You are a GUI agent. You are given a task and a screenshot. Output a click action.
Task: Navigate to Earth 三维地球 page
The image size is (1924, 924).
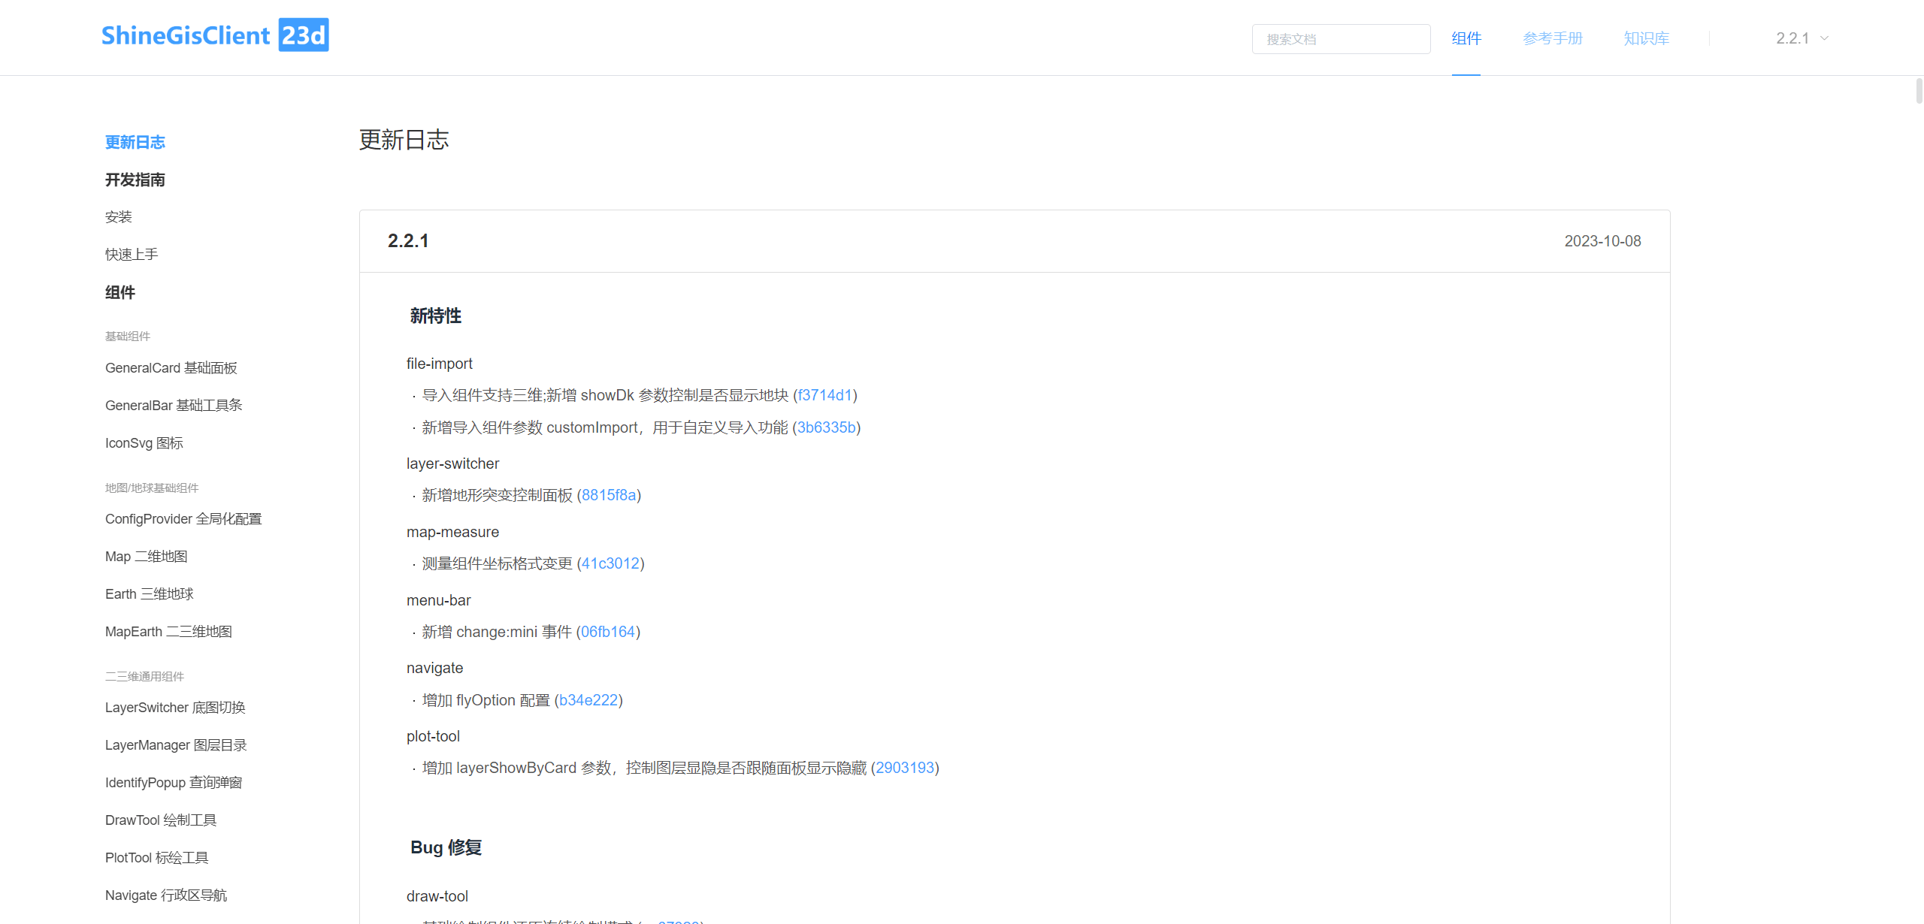tap(150, 594)
